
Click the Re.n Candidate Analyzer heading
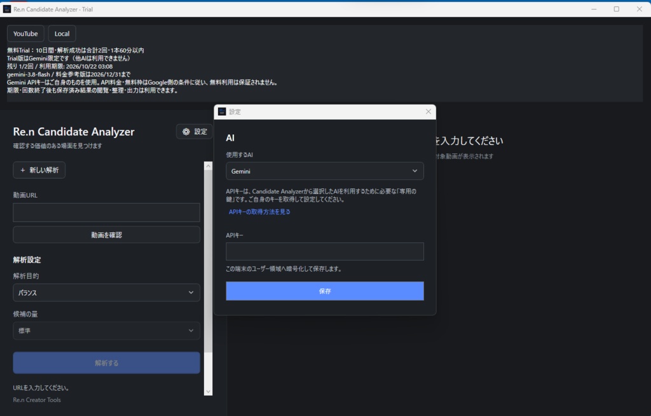[74, 132]
